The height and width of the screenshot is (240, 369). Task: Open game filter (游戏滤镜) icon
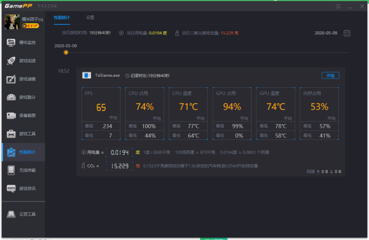pos(11,79)
